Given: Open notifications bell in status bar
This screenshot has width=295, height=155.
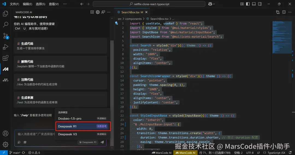Looking at the screenshot, I should (x=290, y=153).
